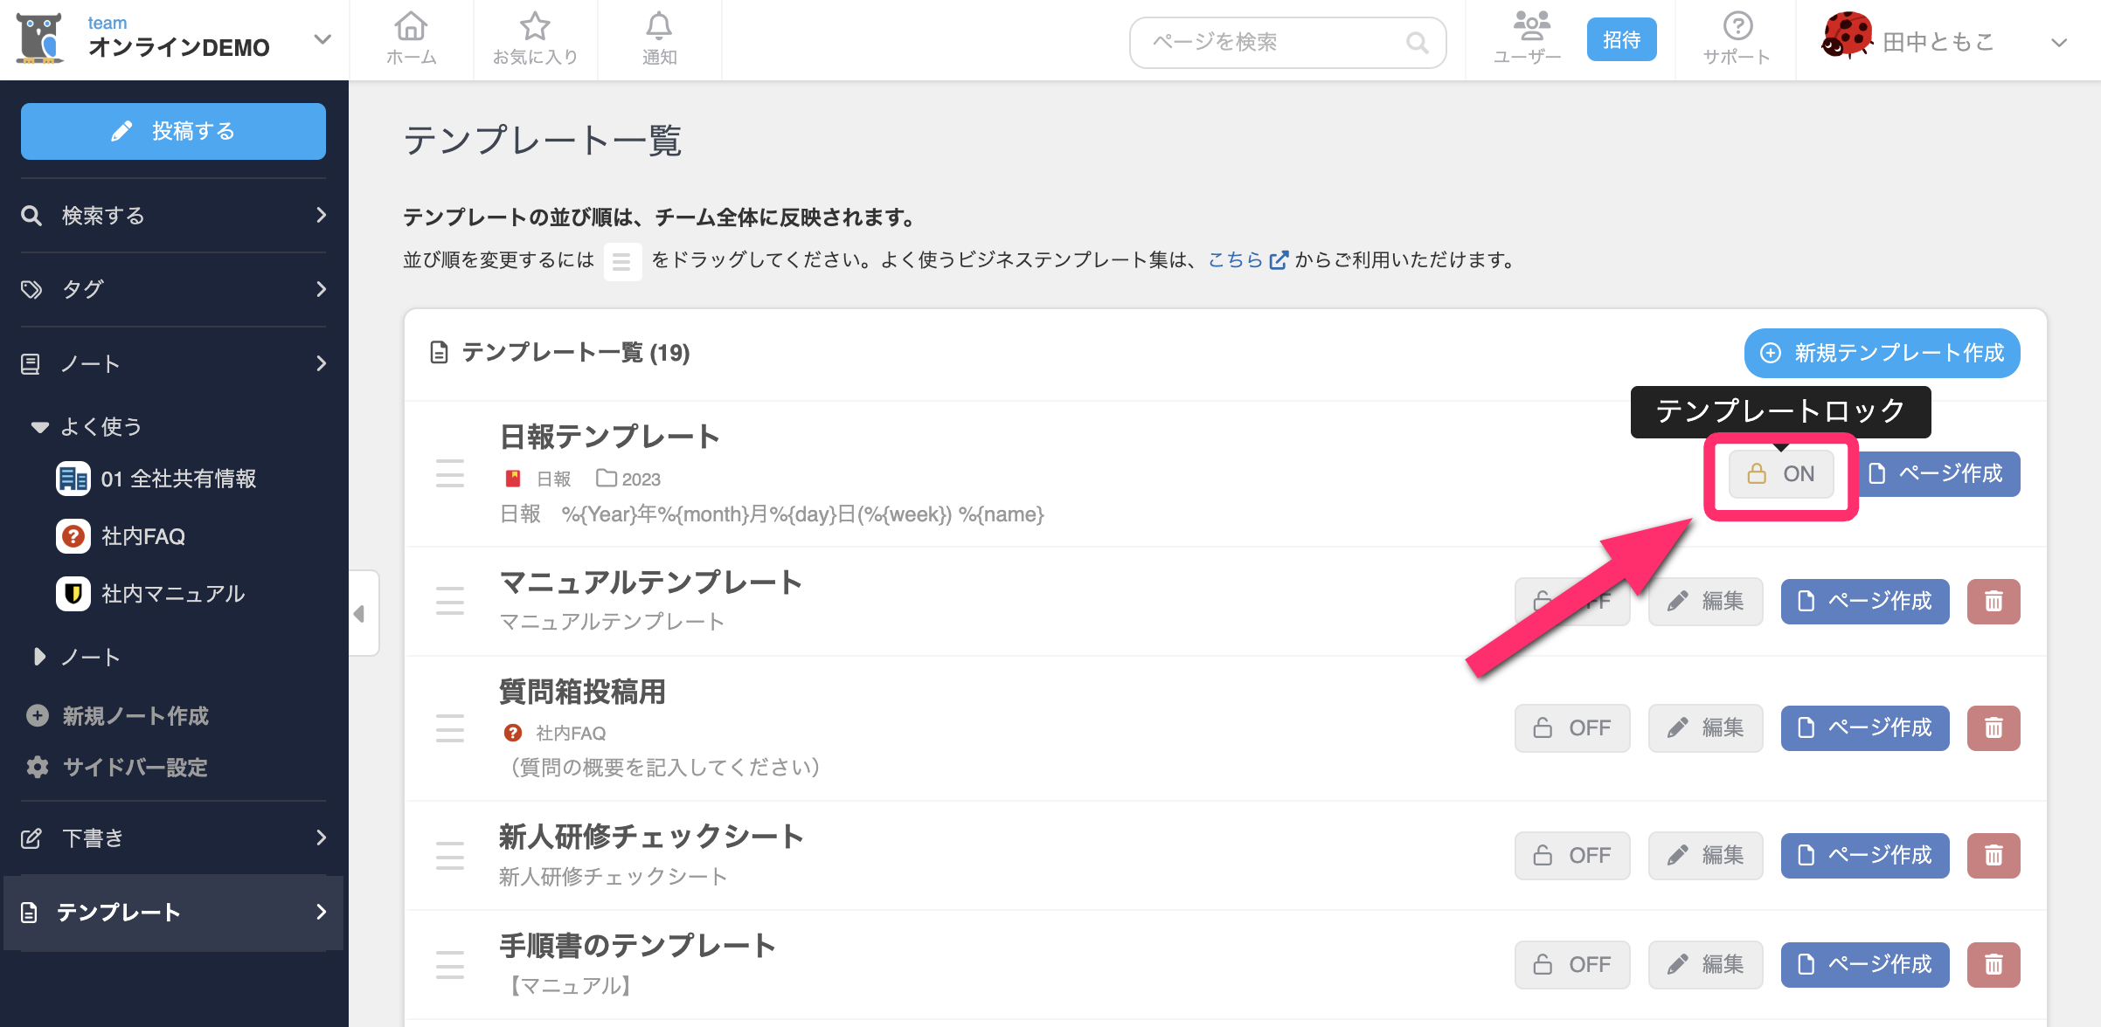
Task: Open the 田中ともこ user menu dropdown
Action: [x=2058, y=42]
